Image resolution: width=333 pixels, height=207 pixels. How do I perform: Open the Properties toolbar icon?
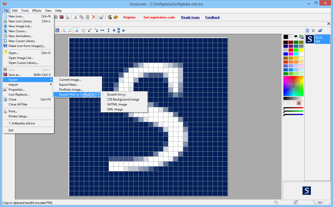(102, 17)
